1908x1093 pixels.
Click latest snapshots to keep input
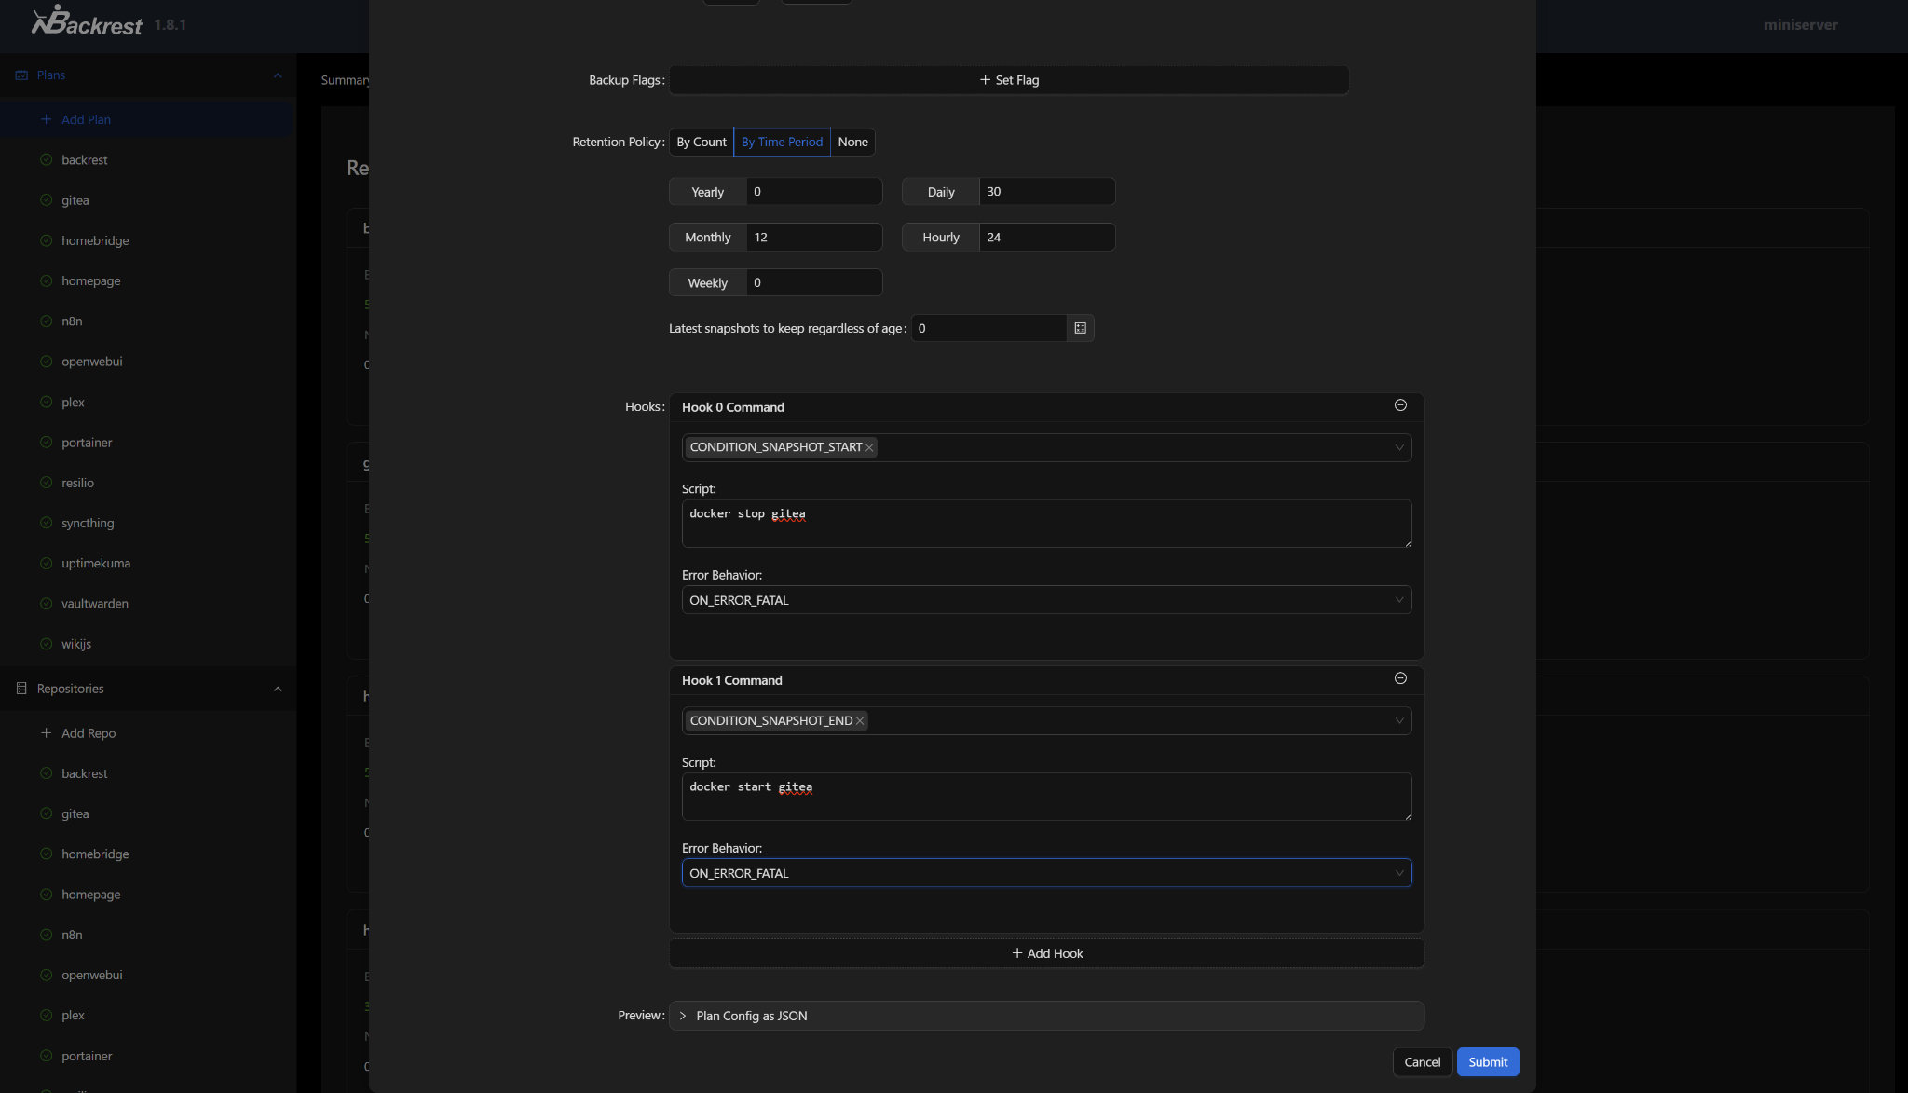[x=988, y=328]
